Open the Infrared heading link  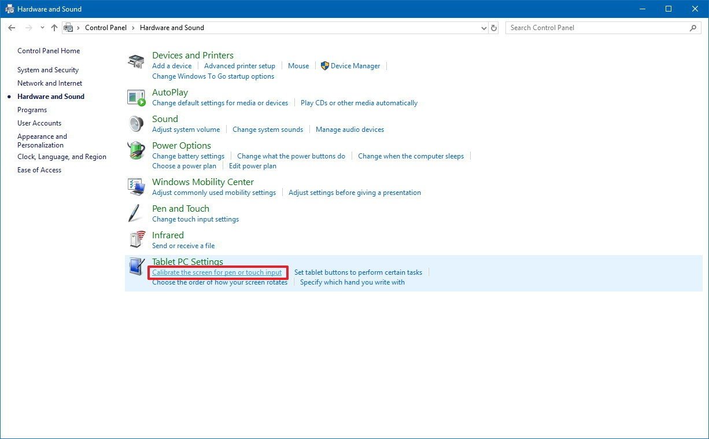168,235
